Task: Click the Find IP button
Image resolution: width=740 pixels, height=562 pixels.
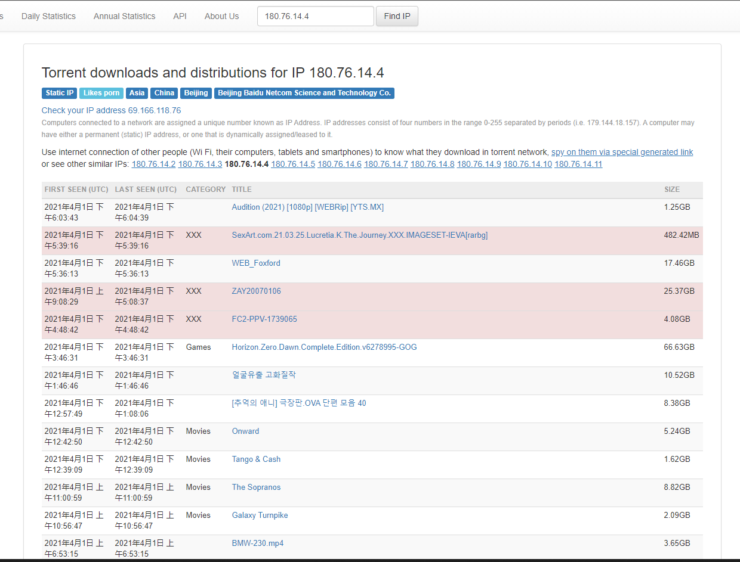Action: [397, 16]
